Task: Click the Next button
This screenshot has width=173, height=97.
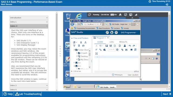Action: click(167, 94)
